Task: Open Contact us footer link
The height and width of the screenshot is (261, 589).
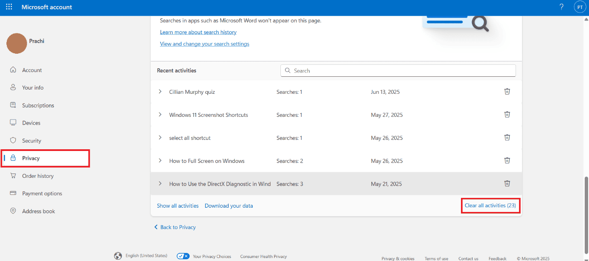Action: 468,258
